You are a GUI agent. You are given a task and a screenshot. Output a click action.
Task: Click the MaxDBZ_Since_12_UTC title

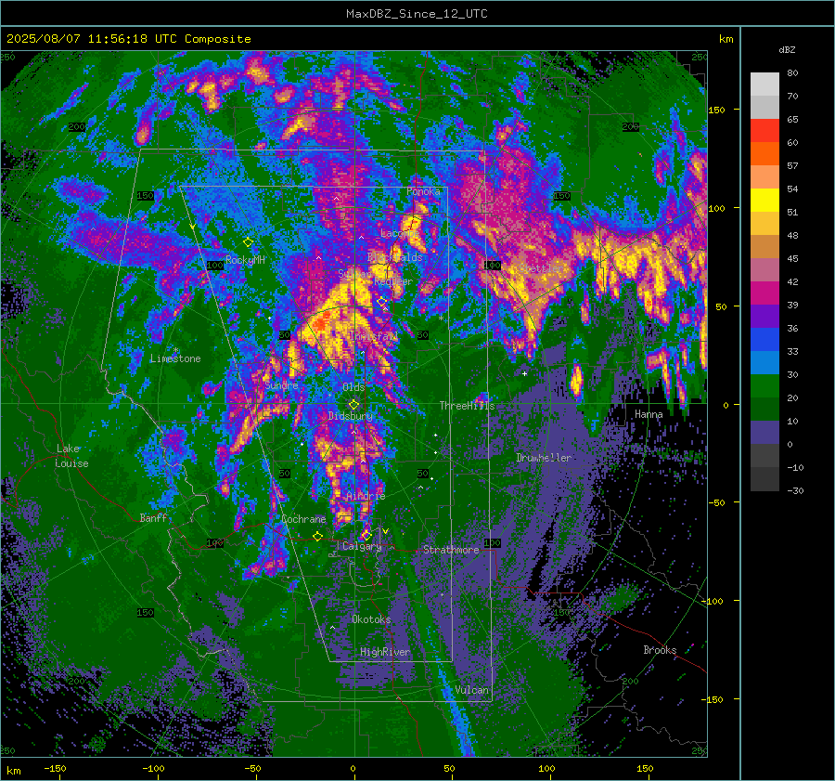(x=417, y=14)
